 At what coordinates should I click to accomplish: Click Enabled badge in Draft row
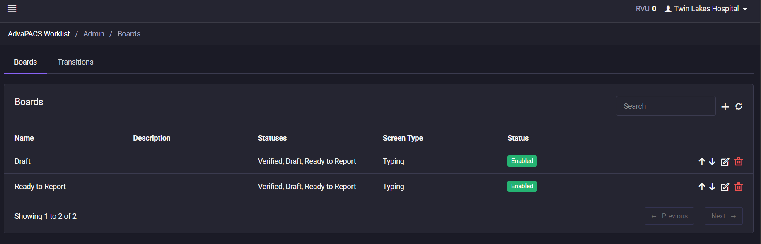[522, 161]
